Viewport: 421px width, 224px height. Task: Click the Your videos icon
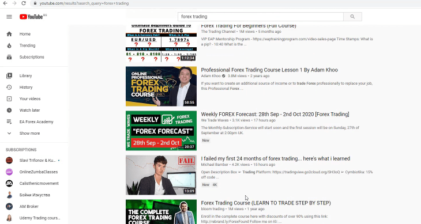point(9,99)
